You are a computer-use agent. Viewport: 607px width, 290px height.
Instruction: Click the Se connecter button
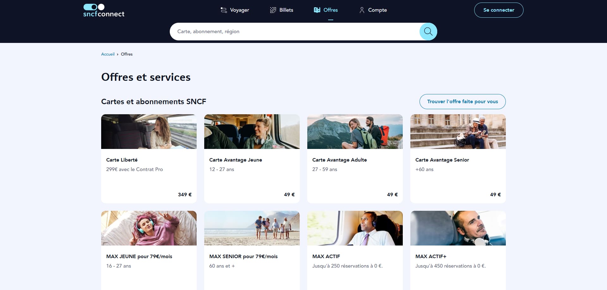(x=499, y=10)
